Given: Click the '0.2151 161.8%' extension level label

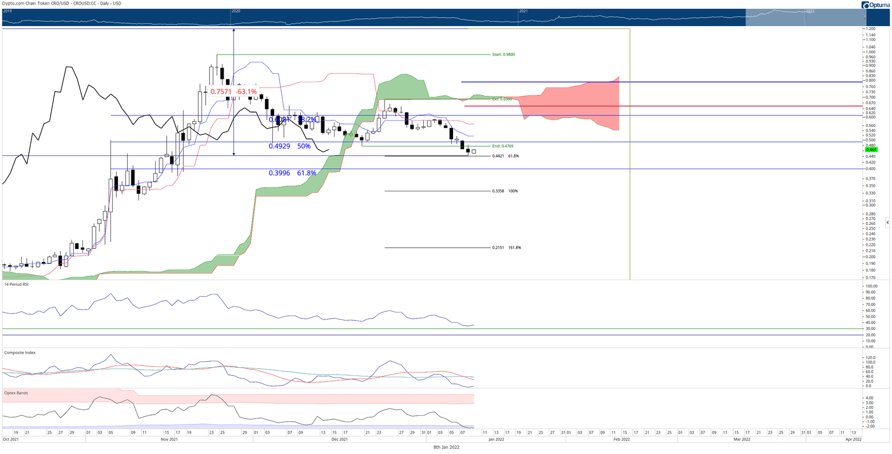Looking at the screenshot, I should point(506,248).
